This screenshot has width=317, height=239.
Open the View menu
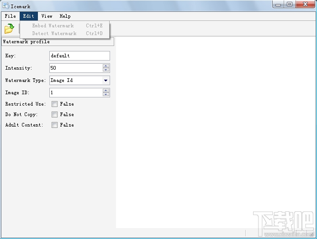(47, 16)
